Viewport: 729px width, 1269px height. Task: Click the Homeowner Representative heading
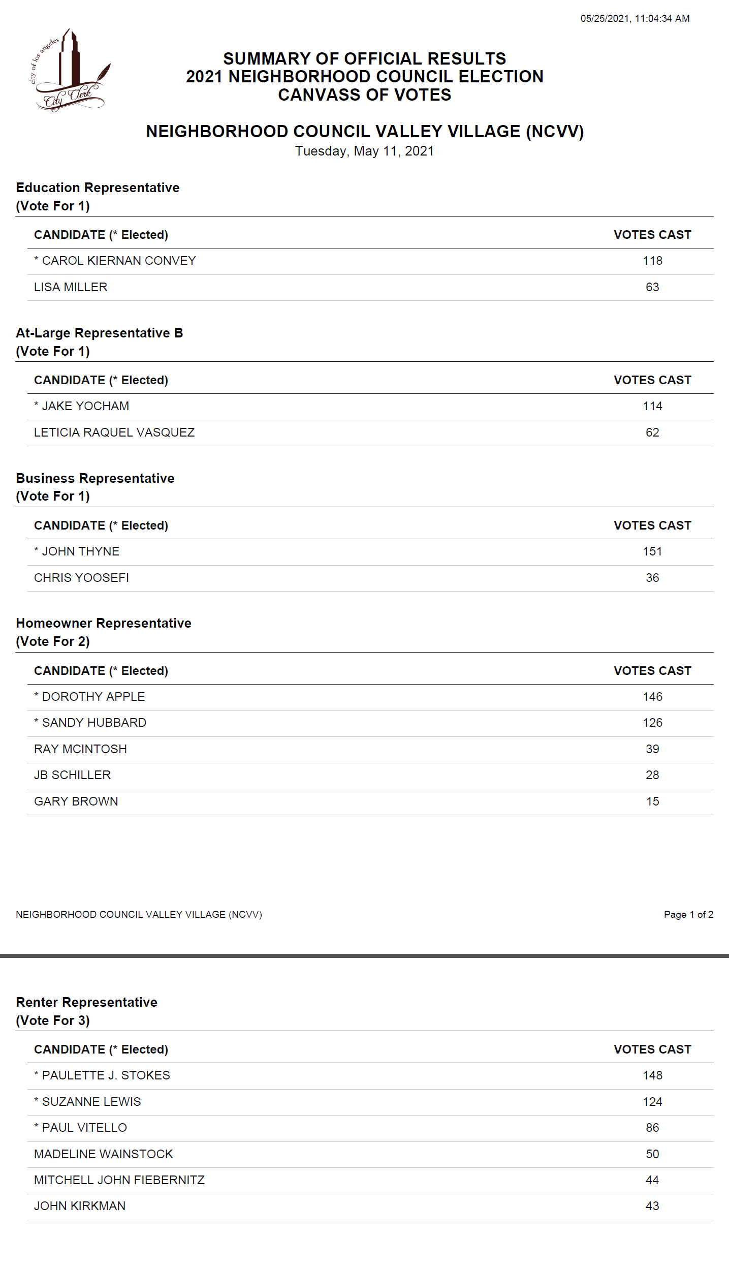104,623
